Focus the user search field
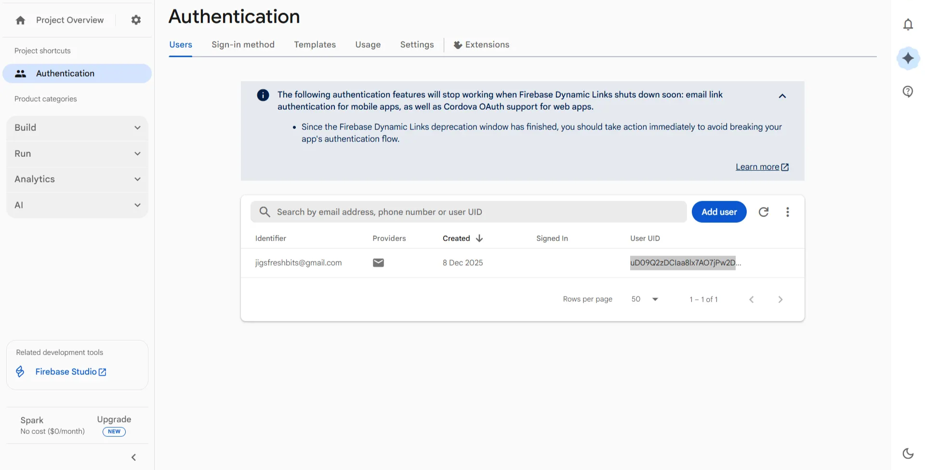The width and height of the screenshot is (925, 470). [x=468, y=212]
